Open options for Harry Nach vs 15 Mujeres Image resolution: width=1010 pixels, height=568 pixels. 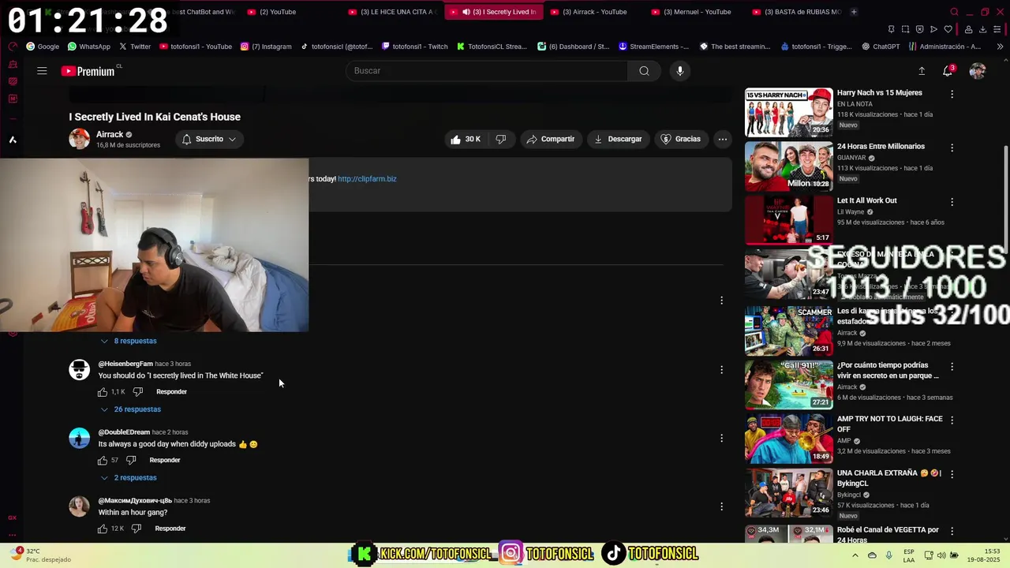click(952, 94)
